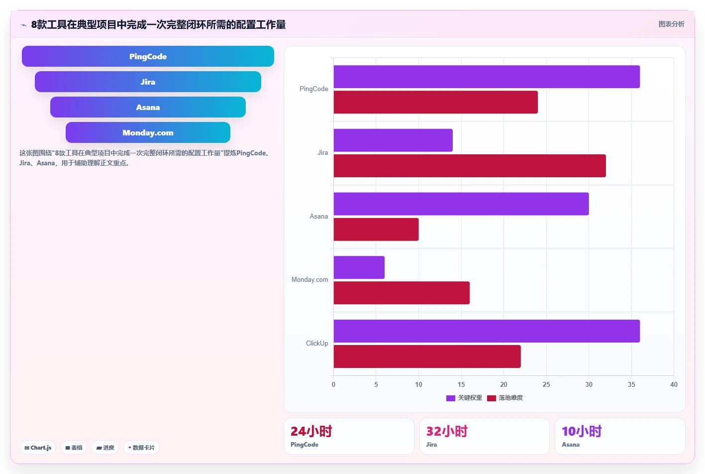Click Asana red 落地难度 bar
The width and height of the screenshot is (705, 474).
[376, 230]
